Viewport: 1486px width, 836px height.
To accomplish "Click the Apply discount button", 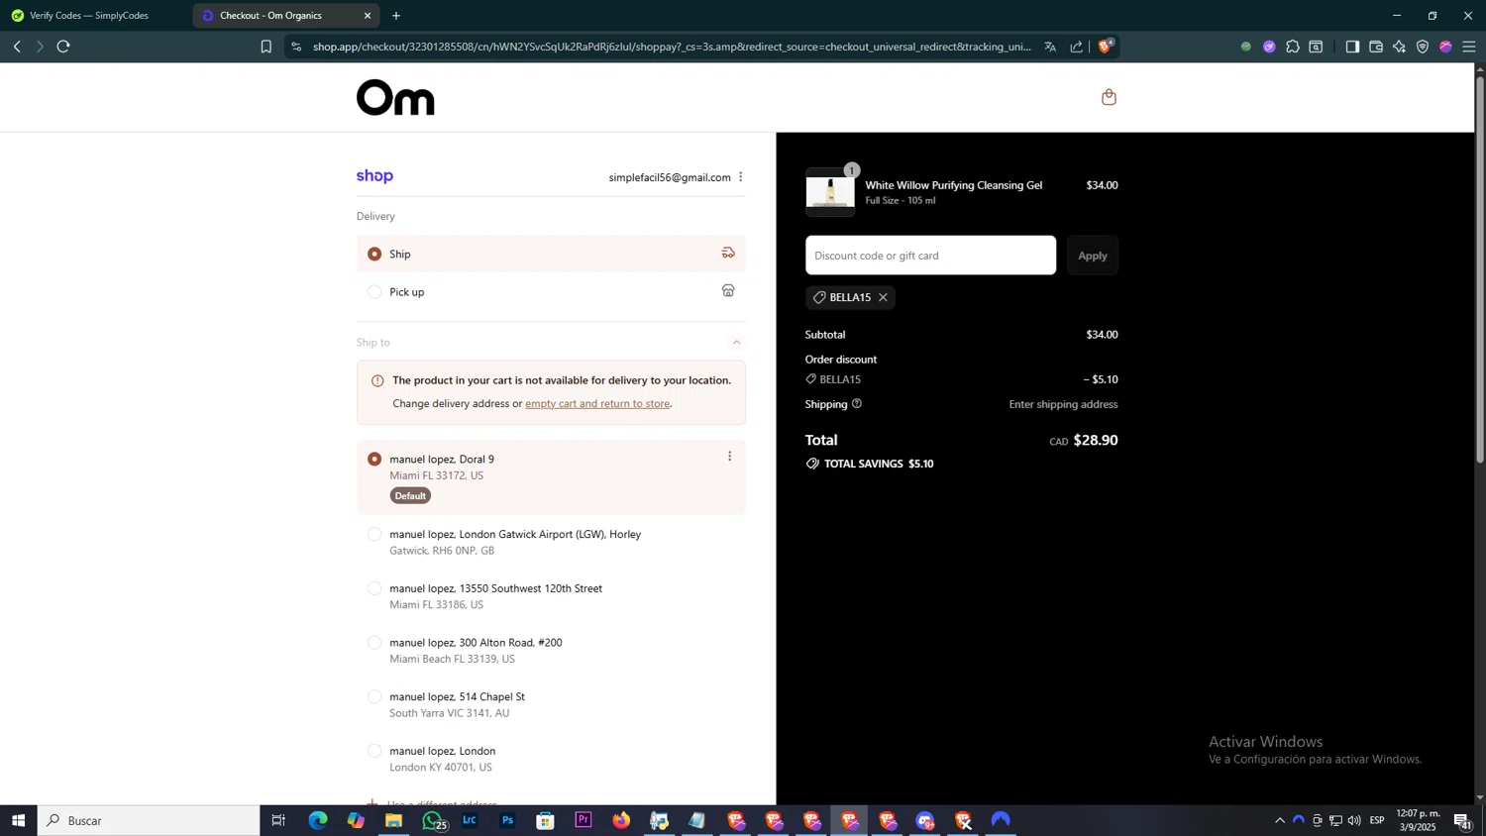I will [1093, 256].
